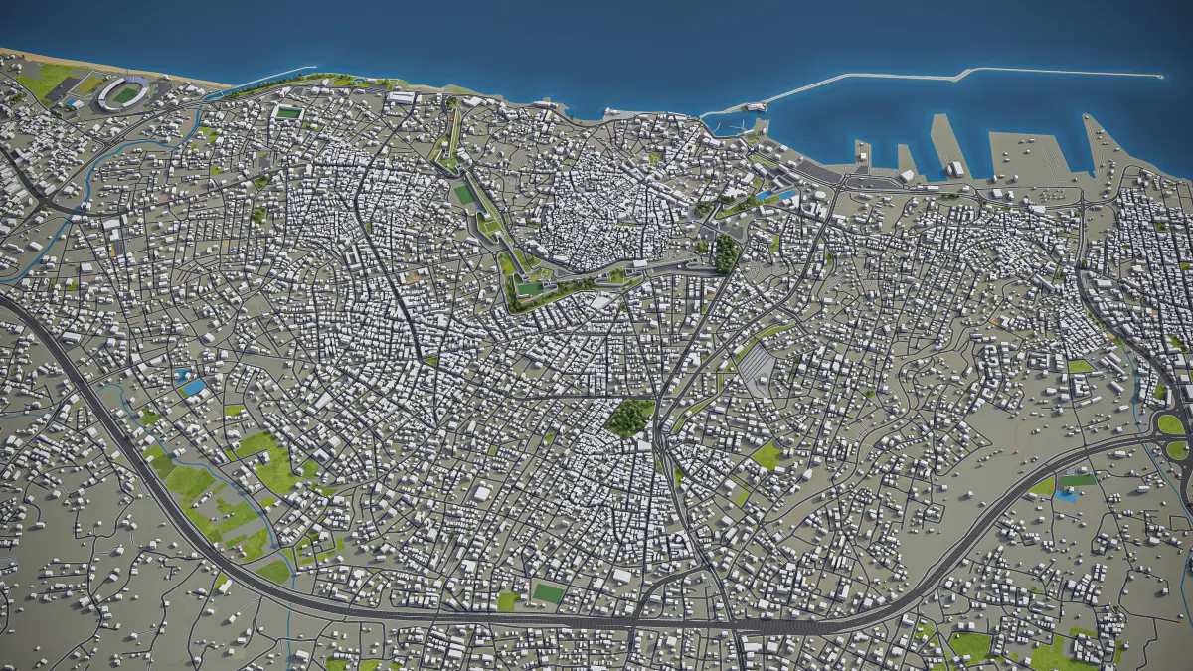Select the wide harbor pier on the right

(x=1029, y=155)
